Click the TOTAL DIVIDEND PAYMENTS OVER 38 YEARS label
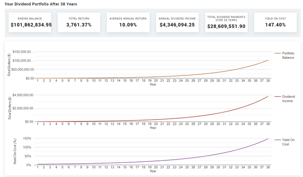This screenshot has width=303, height=177. [x=226, y=19]
